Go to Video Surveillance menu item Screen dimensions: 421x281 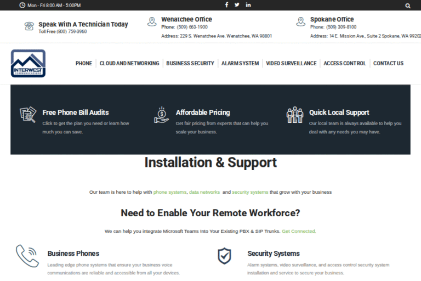[x=291, y=64]
